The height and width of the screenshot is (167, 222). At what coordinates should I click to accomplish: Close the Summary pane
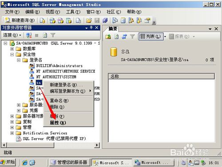(216, 29)
